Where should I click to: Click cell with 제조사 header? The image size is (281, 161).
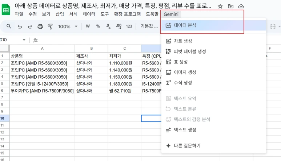point(91,56)
